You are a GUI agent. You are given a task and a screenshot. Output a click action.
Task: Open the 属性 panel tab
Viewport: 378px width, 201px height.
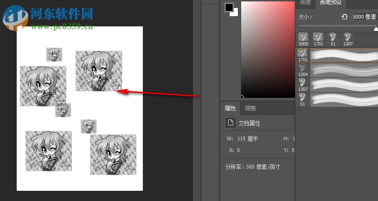coord(230,108)
